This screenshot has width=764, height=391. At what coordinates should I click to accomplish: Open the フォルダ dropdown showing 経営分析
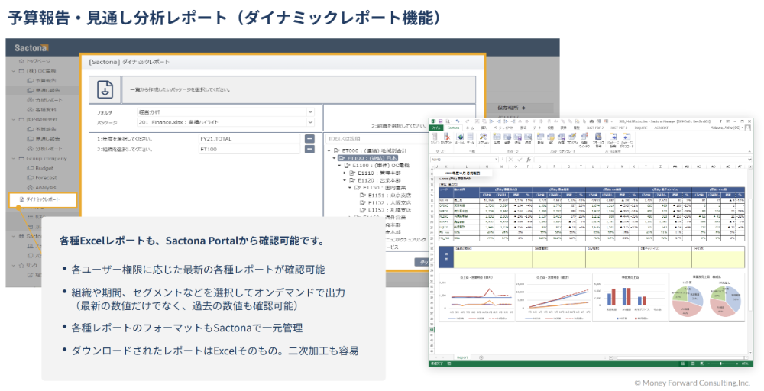coord(226,112)
